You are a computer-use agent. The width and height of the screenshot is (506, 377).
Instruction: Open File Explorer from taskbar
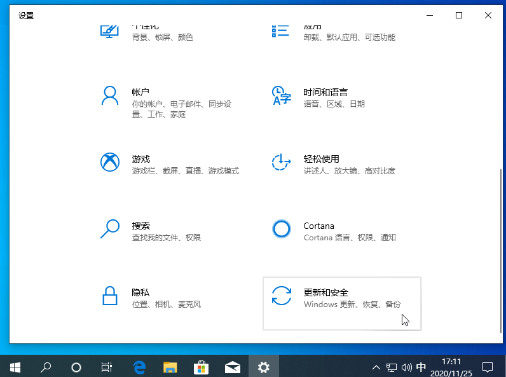point(170,367)
